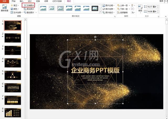Image resolution: width=168 pixels, height=119 pixels.
Task: Open the Send Backward dropdown arrow
Action: click(129, 9)
